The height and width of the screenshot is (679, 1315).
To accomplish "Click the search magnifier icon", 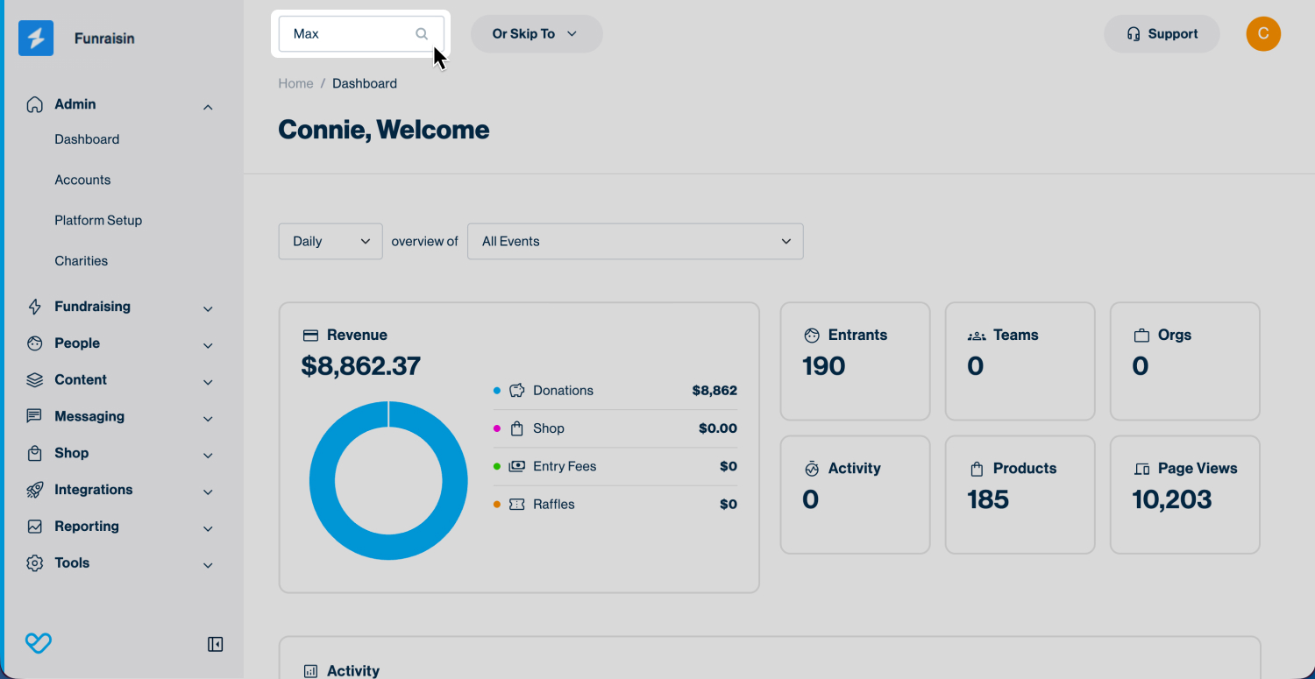I will (x=422, y=34).
